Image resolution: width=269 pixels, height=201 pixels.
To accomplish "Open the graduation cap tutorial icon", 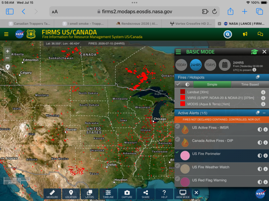I will point(254,52).
